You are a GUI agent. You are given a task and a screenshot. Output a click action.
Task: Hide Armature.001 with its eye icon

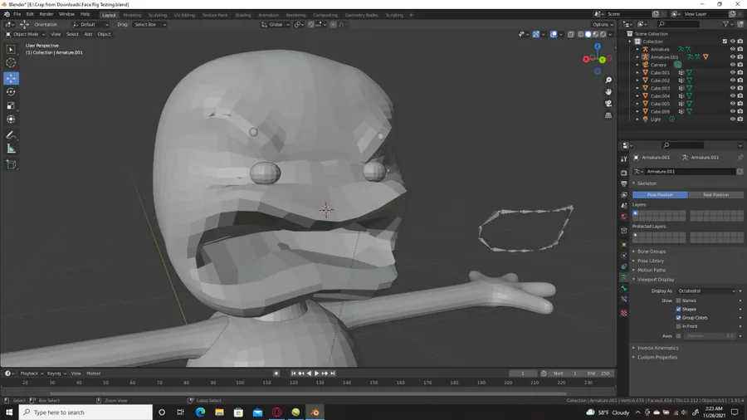732,56
